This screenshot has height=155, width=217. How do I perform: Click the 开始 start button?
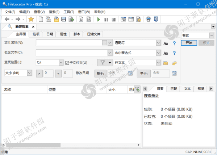pos(189,43)
